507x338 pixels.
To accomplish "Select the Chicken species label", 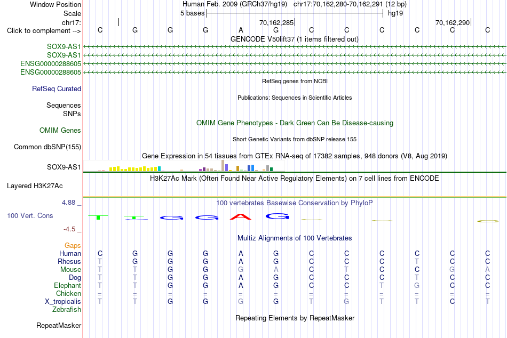I will tap(68, 293).
